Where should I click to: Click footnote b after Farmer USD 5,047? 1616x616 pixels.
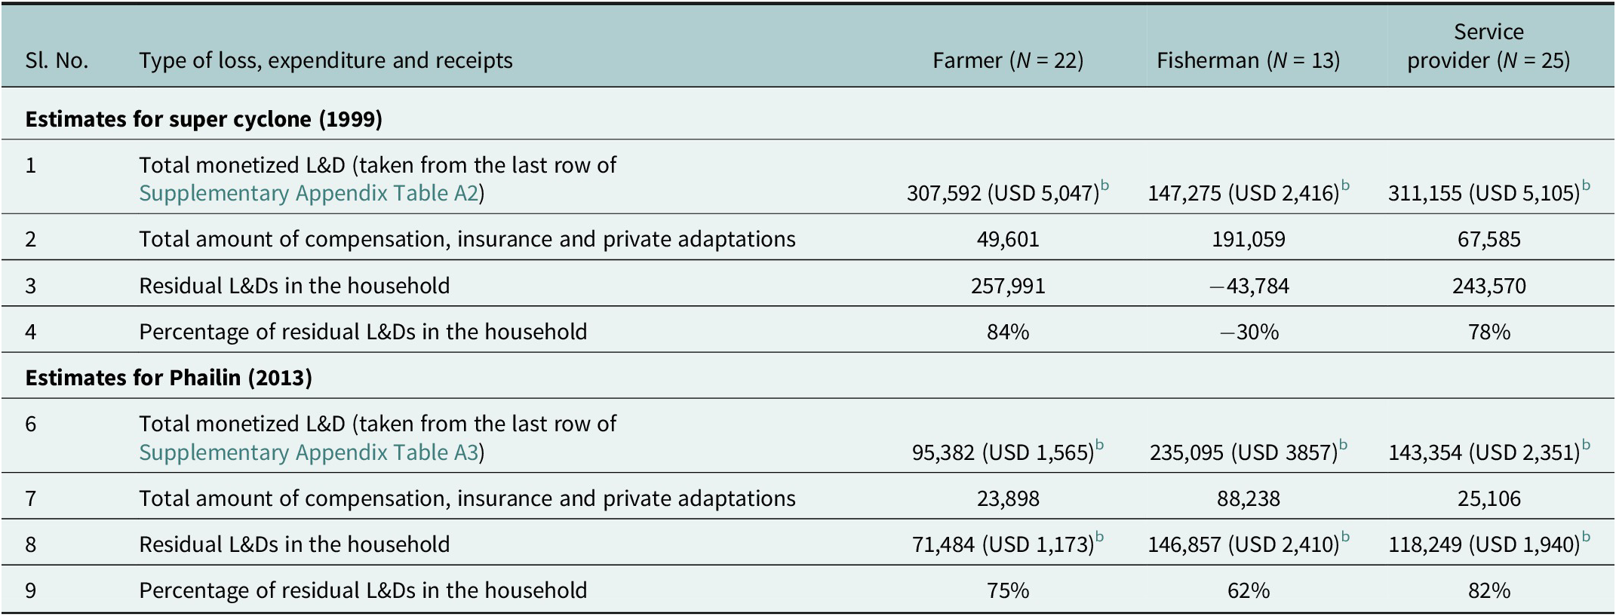coord(1104,186)
